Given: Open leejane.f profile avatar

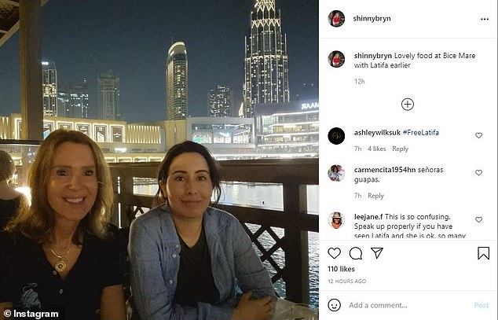Looking at the screenshot, I should click(x=336, y=220).
